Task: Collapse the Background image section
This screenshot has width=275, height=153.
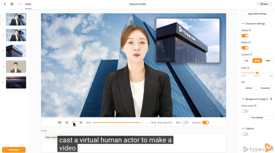Action: (x=243, y=99)
